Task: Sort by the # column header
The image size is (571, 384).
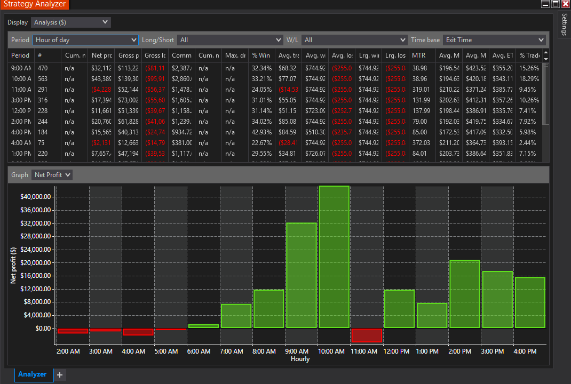Action: (x=47, y=55)
